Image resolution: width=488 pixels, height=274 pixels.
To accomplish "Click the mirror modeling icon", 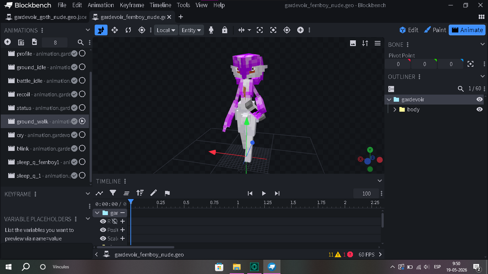I will tap(242, 30).
